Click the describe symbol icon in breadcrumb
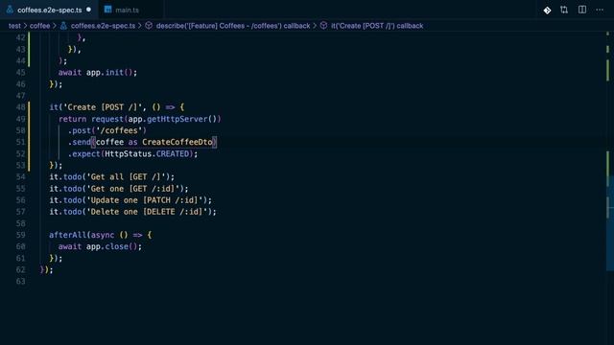614x345 pixels. tap(149, 26)
